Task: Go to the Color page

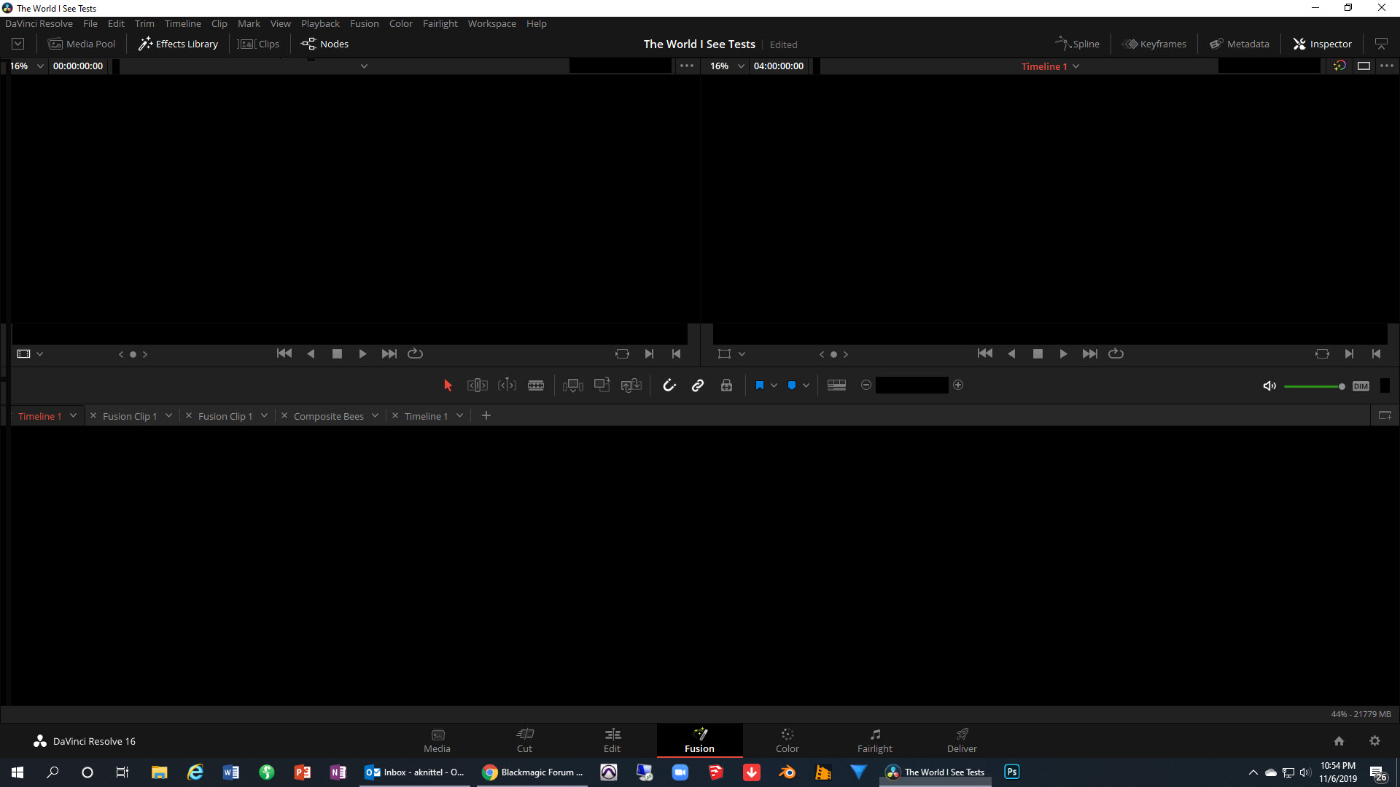Action: pyautogui.click(x=787, y=740)
